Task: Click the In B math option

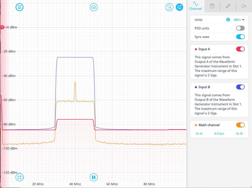Action: tap(239, 133)
